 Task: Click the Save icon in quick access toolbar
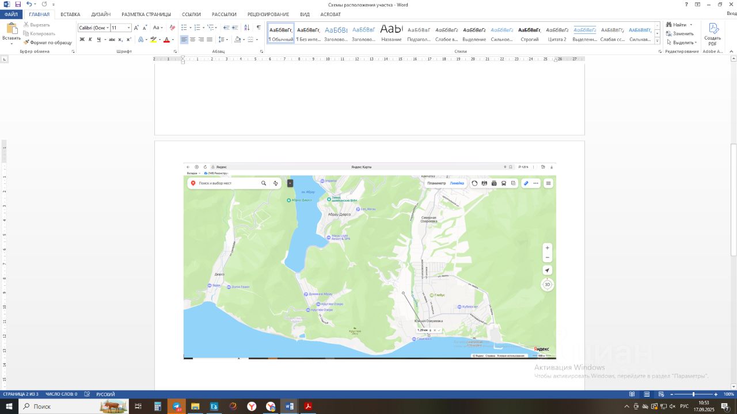coord(18,4)
